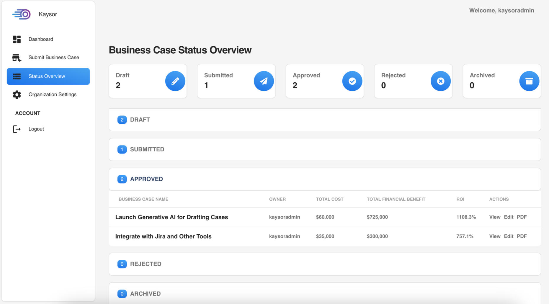The width and height of the screenshot is (549, 304).
Task: Edit the Integrate with Jira case
Action: point(508,236)
